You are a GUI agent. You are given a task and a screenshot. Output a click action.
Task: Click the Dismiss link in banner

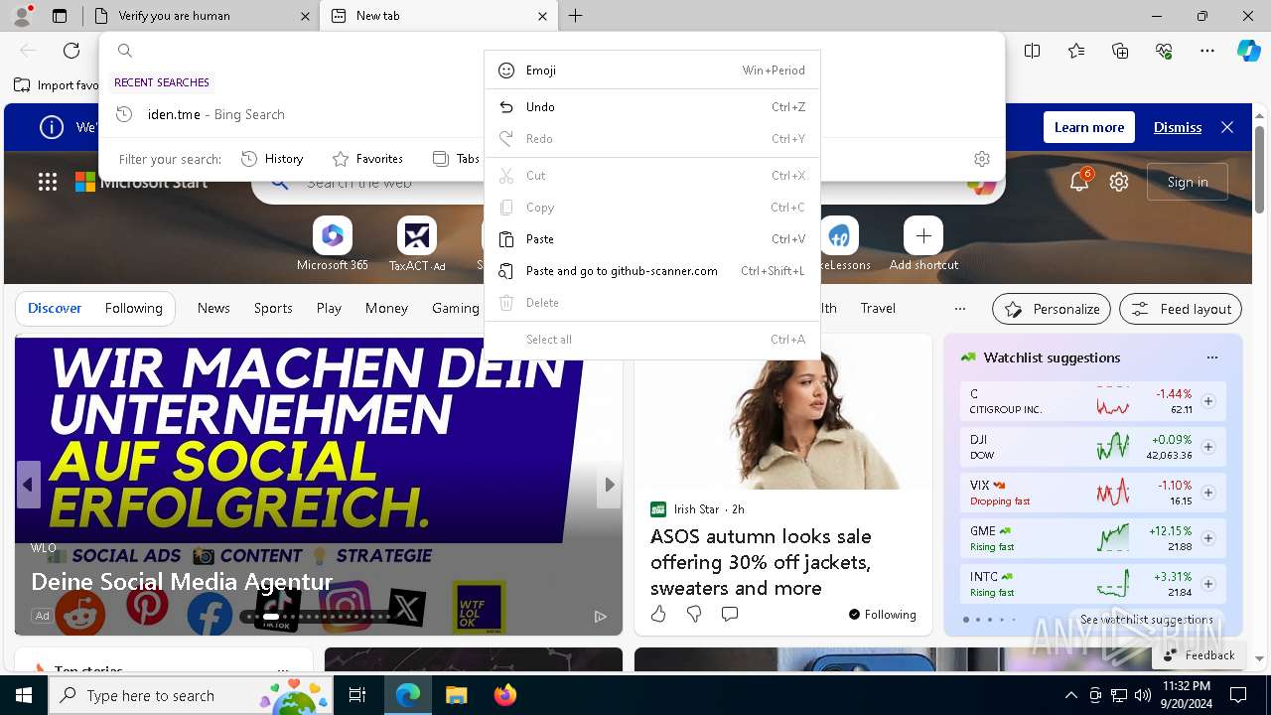1178,127
